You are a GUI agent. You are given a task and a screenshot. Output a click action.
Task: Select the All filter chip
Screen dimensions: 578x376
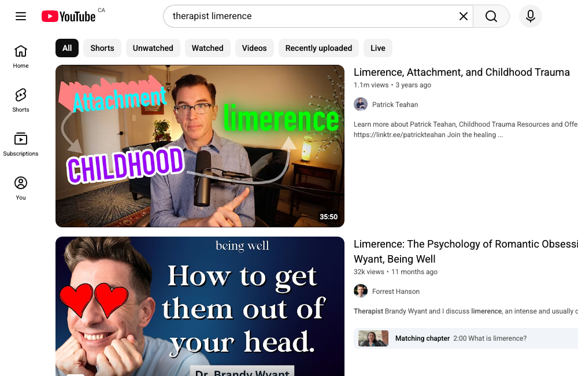click(x=67, y=48)
